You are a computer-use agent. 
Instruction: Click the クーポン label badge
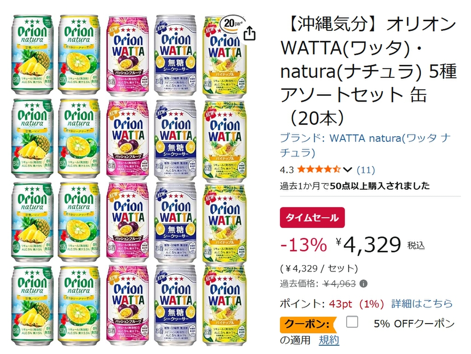click(x=307, y=324)
